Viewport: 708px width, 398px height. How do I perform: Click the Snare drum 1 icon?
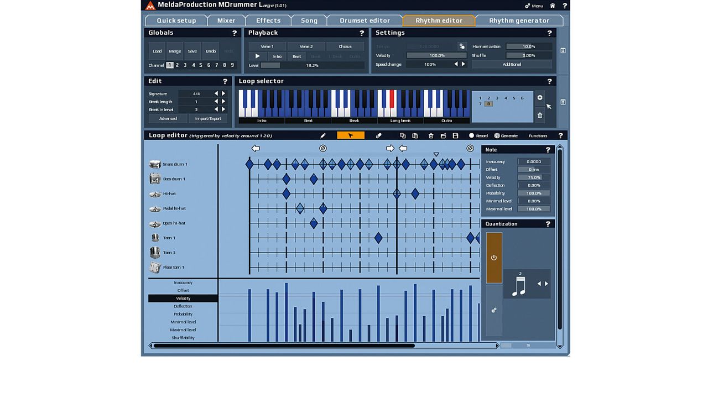click(155, 164)
